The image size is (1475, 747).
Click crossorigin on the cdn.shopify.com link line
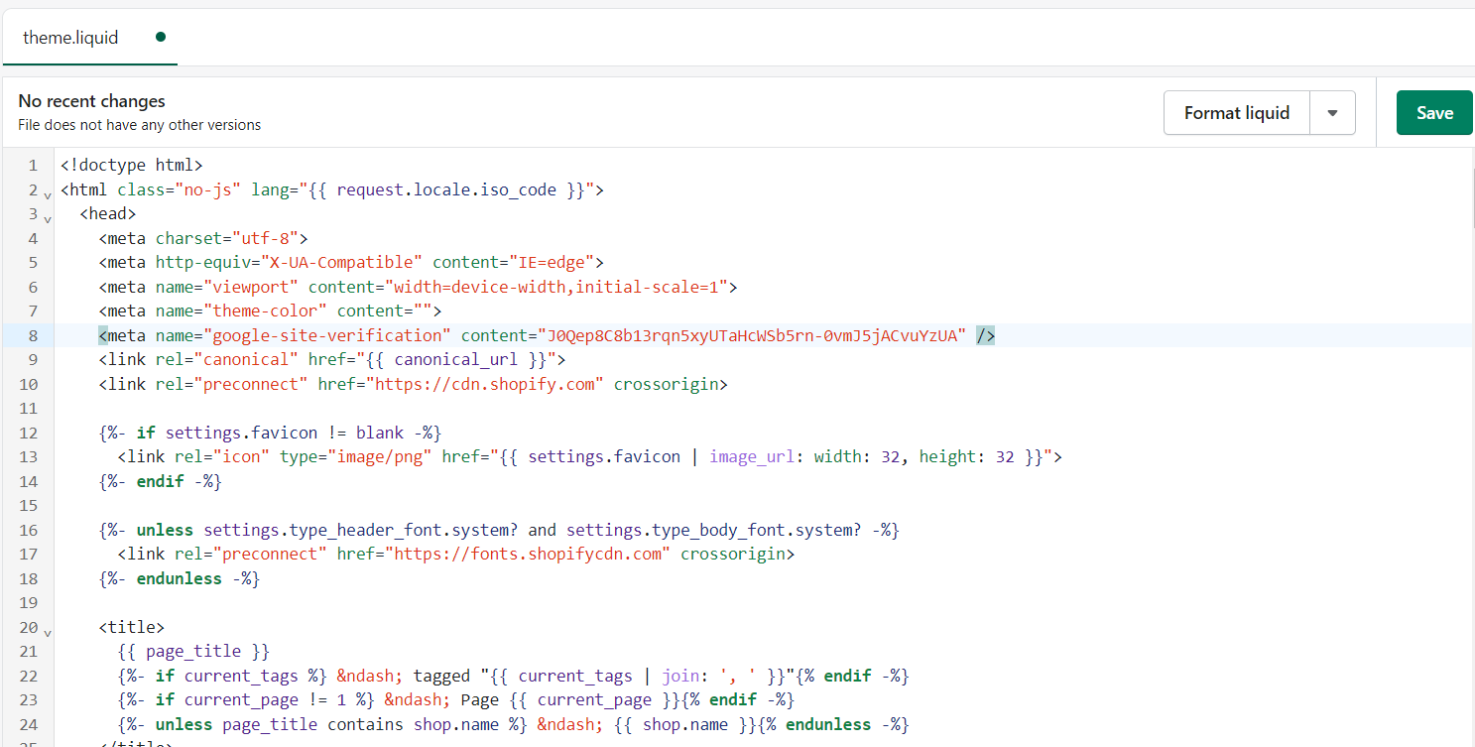(666, 384)
